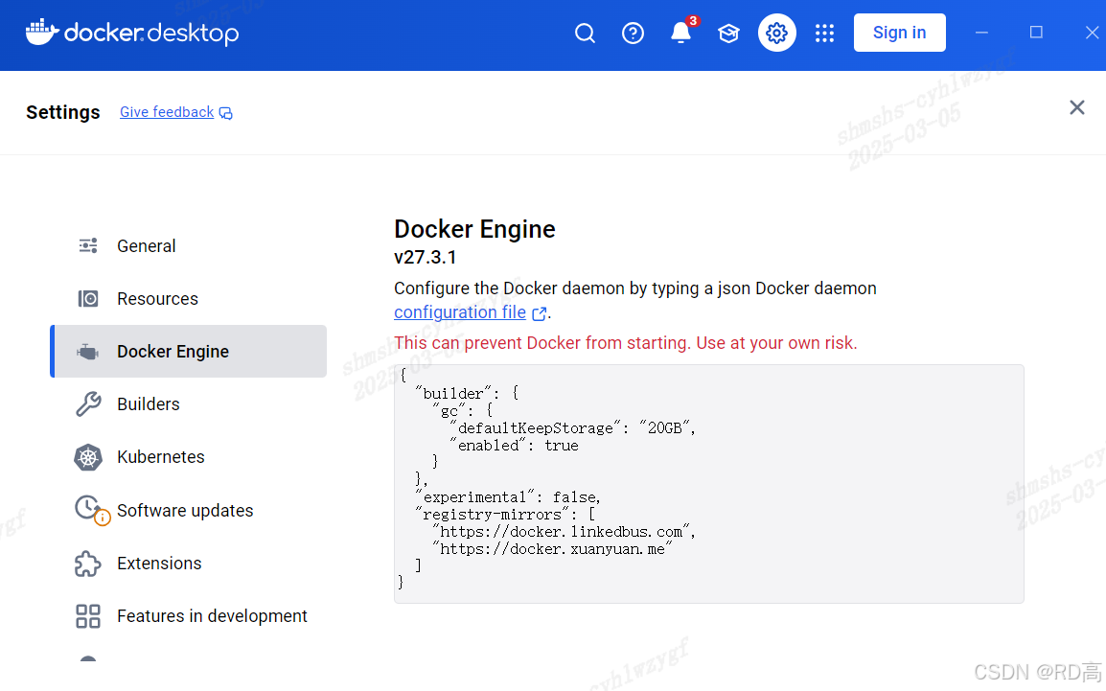Click the defaultKeepStorage 20GB line

point(572,428)
